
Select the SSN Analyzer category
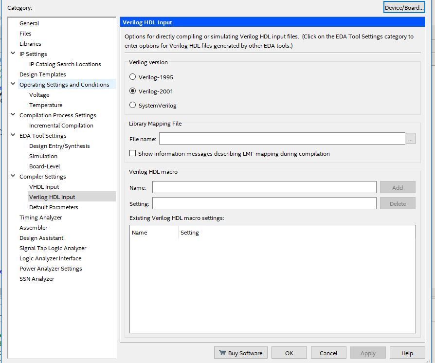click(x=36, y=279)
